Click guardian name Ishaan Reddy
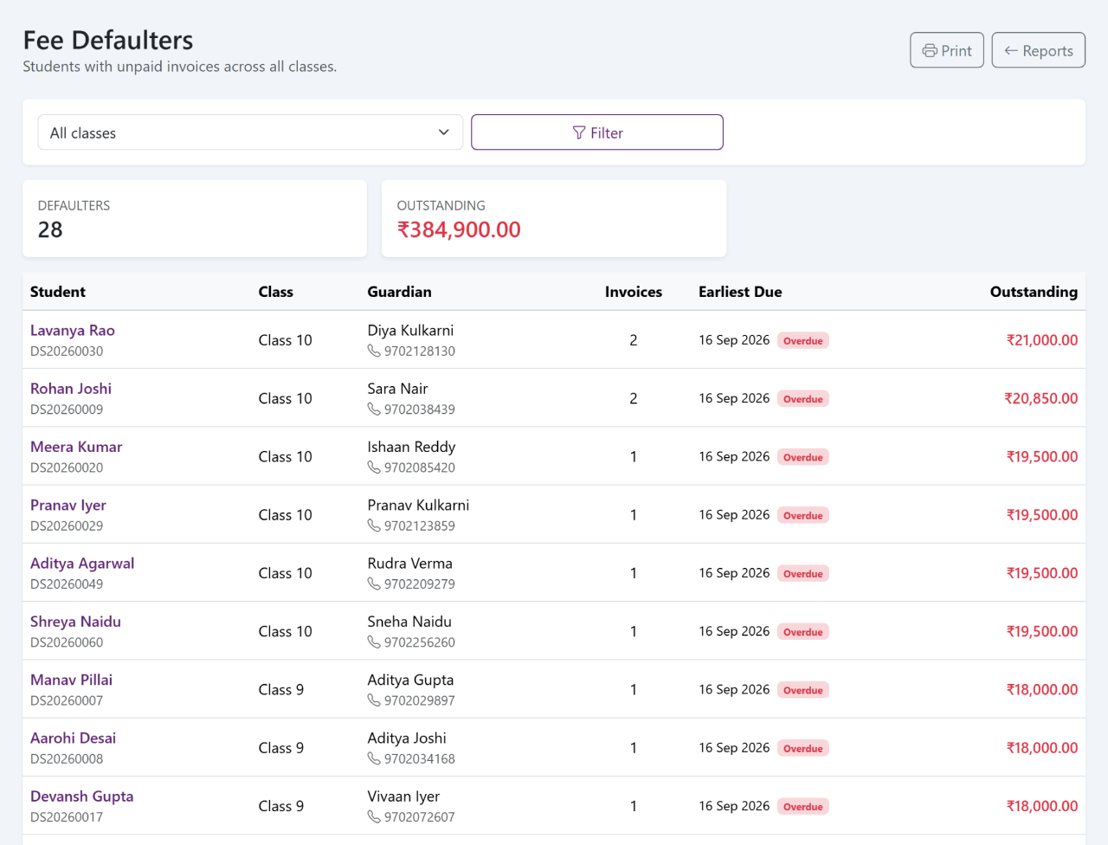 411,447
